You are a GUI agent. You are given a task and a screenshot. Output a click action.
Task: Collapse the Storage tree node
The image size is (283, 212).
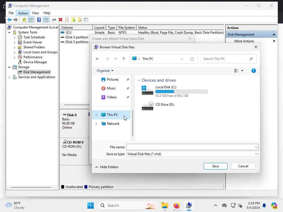coord(9,67)
